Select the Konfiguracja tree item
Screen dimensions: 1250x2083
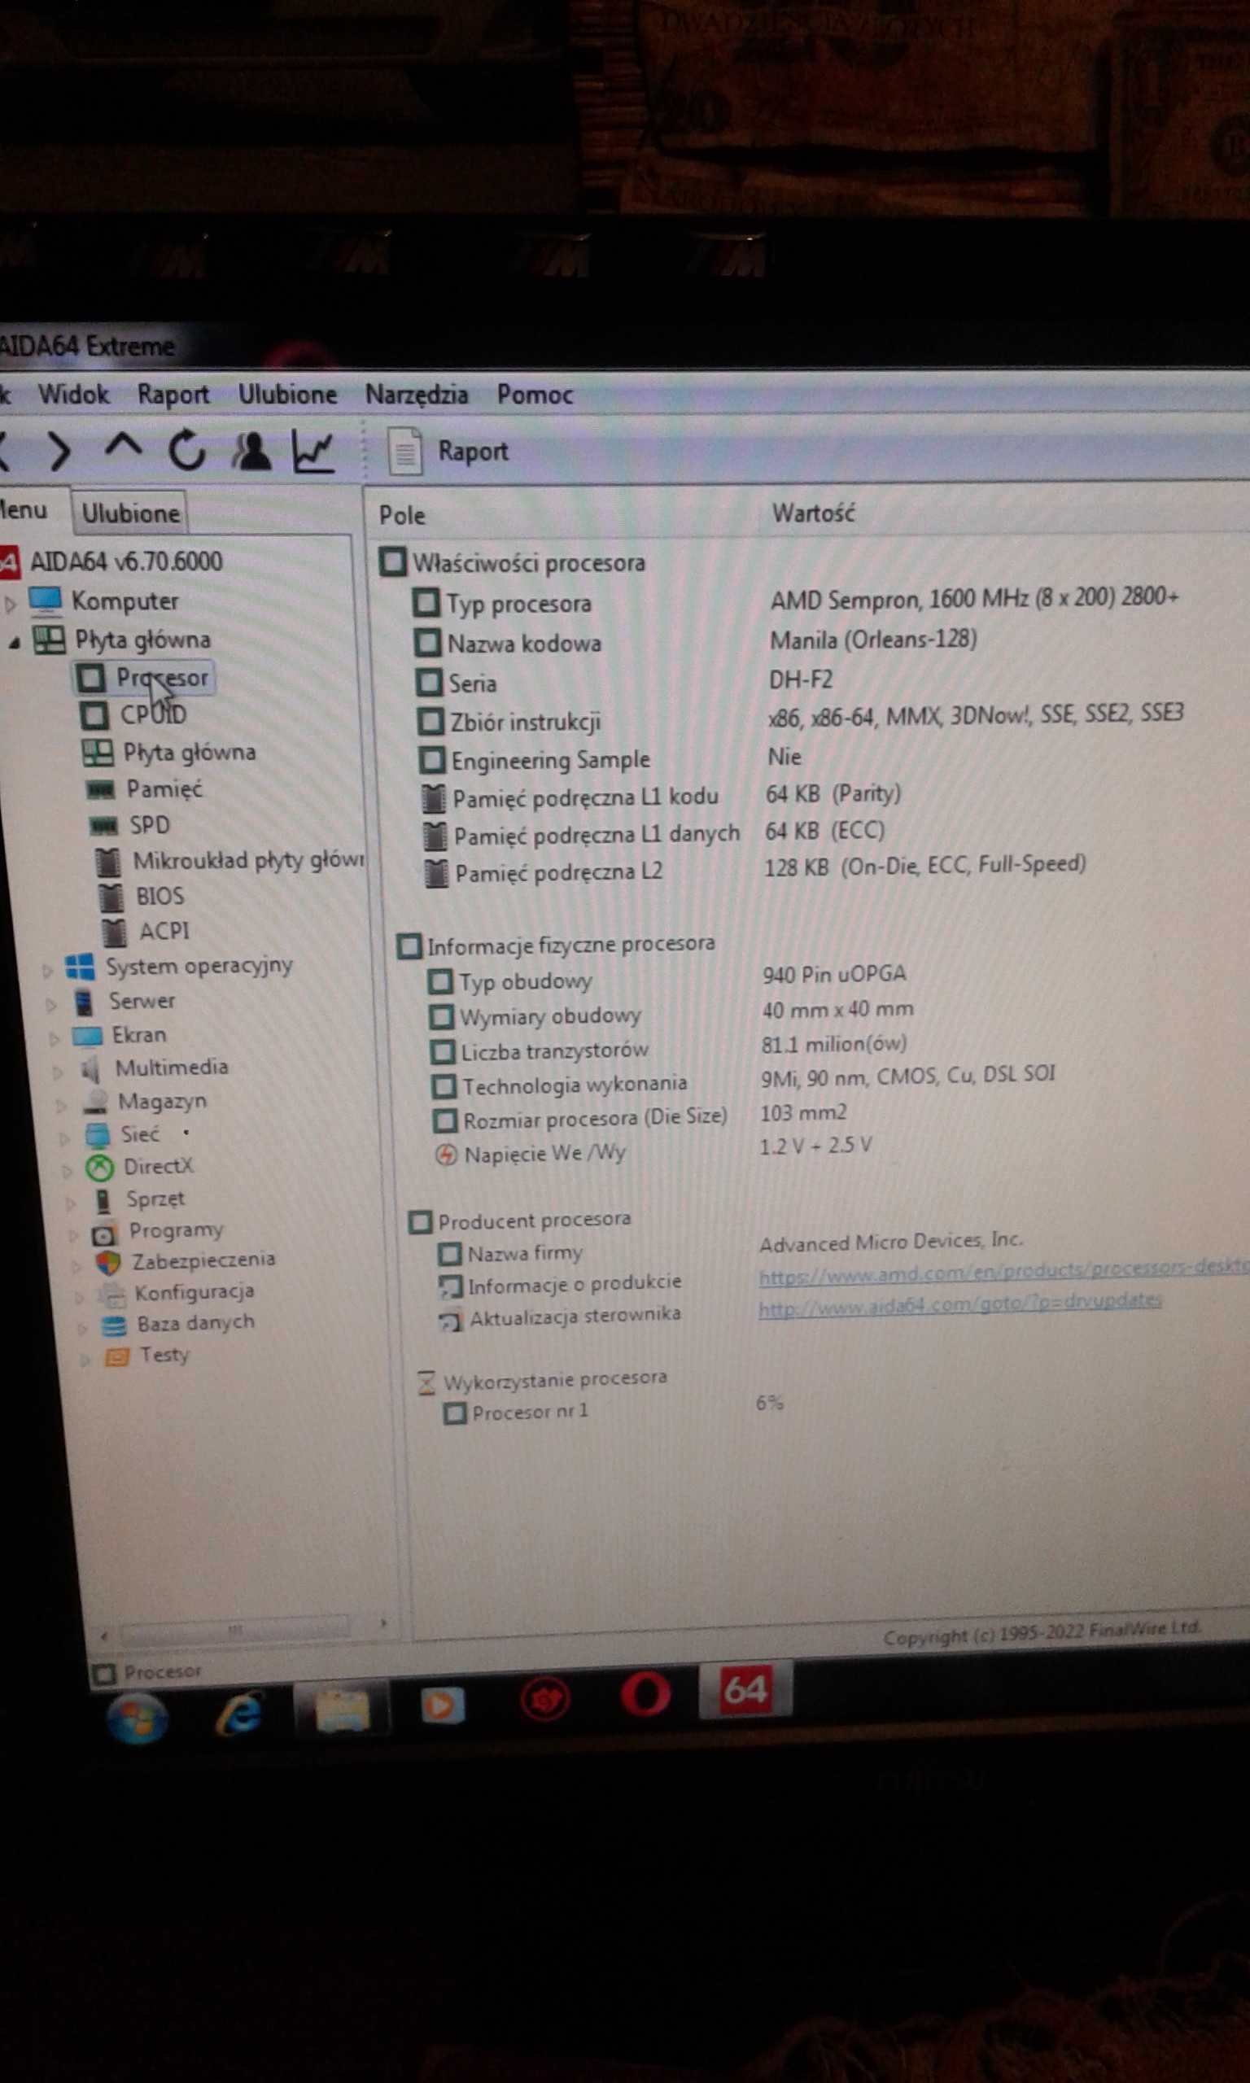177,1291
